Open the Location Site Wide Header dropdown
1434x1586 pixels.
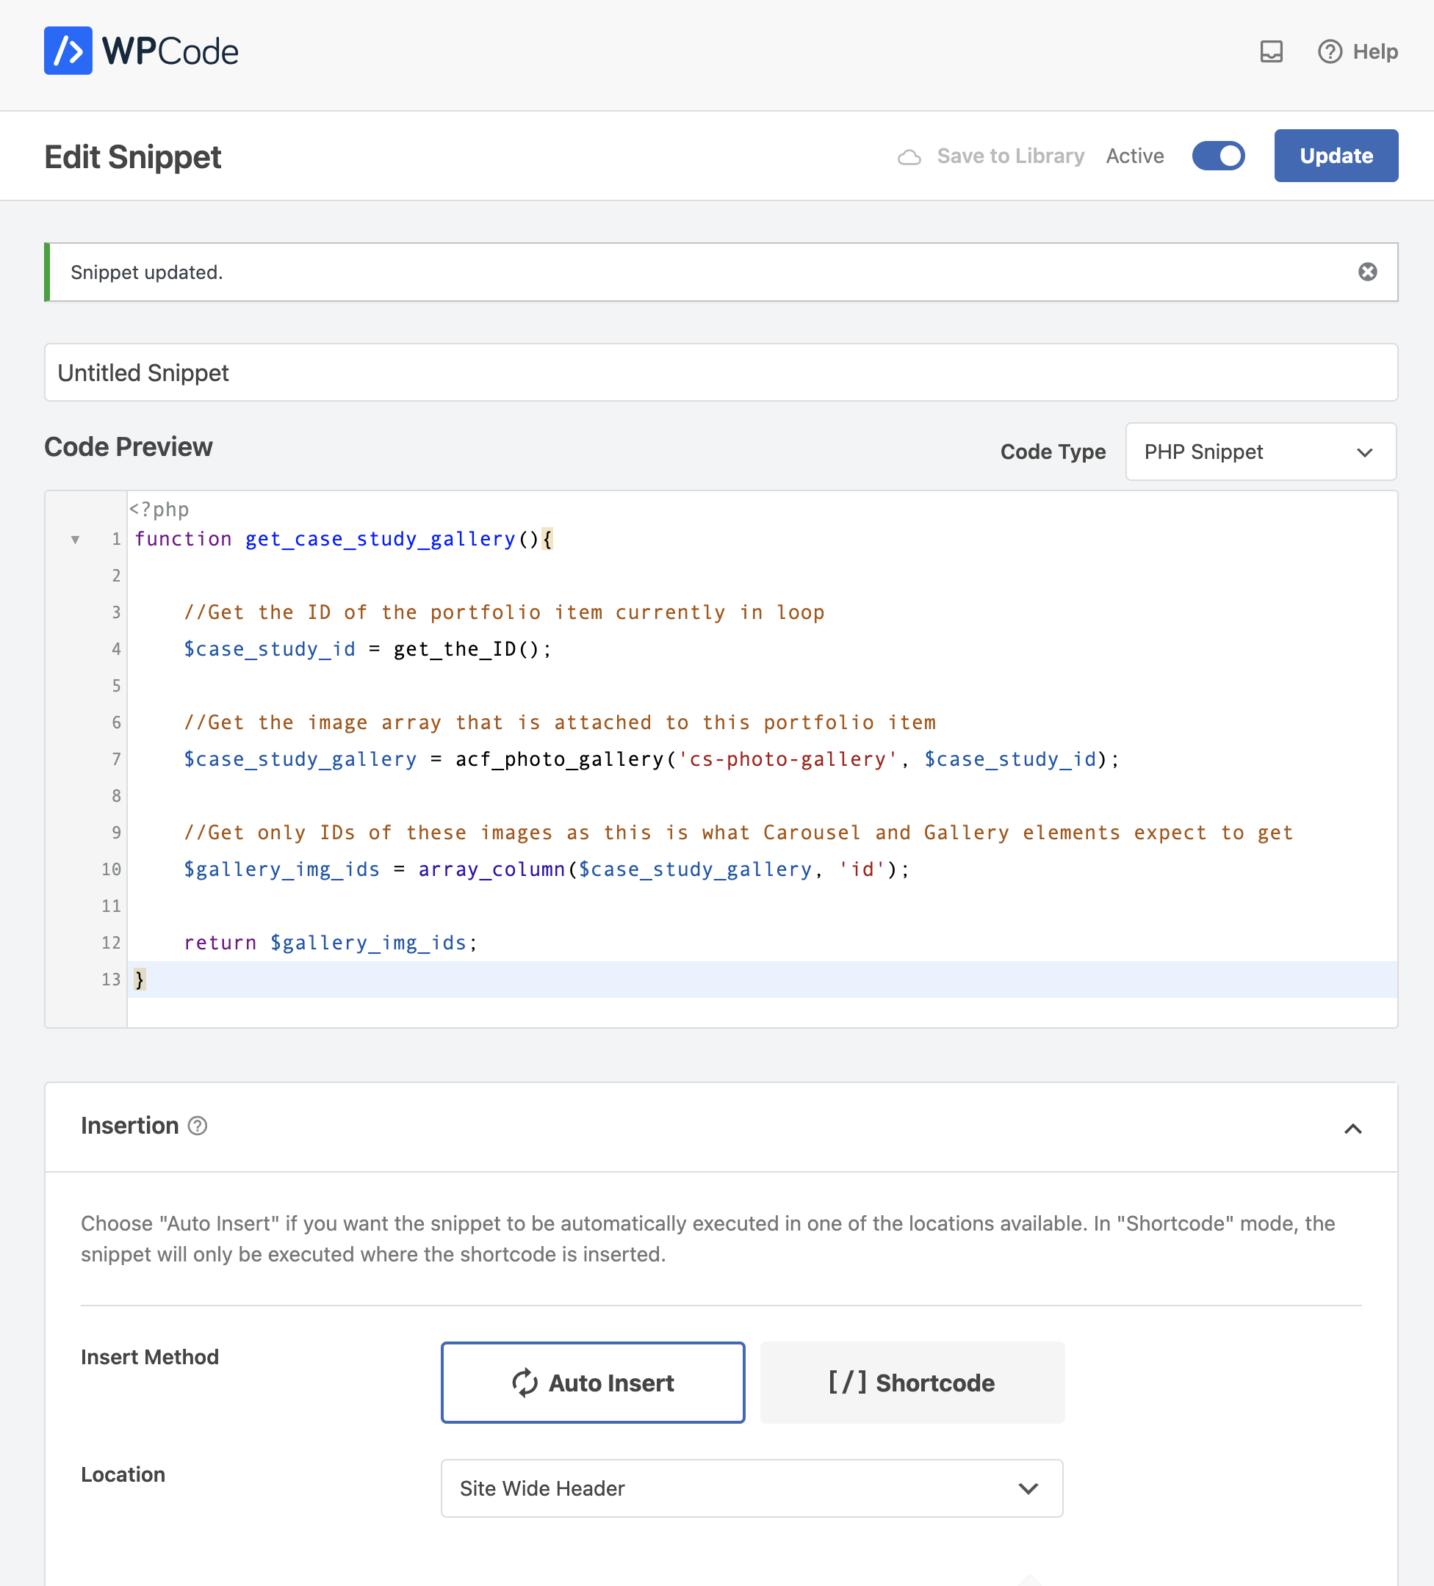pyautogui.click(x=752, y=1488)
